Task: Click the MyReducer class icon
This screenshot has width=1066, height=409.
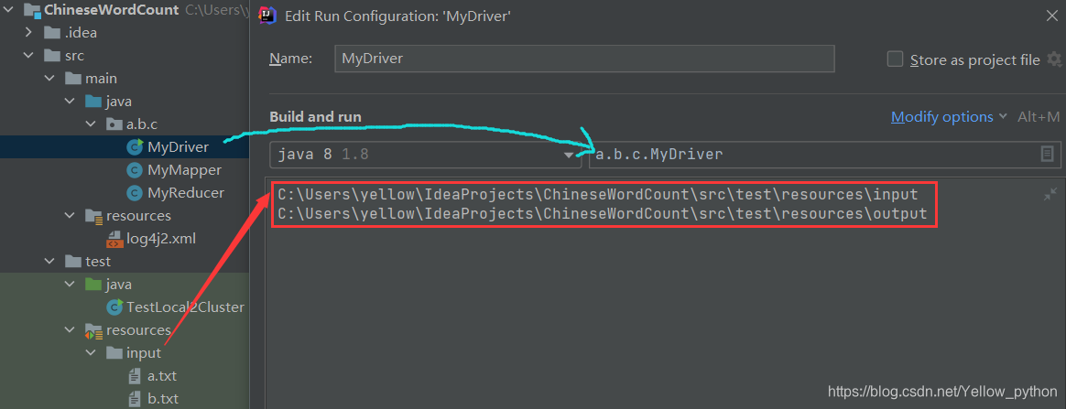Action: click(135, 193)
